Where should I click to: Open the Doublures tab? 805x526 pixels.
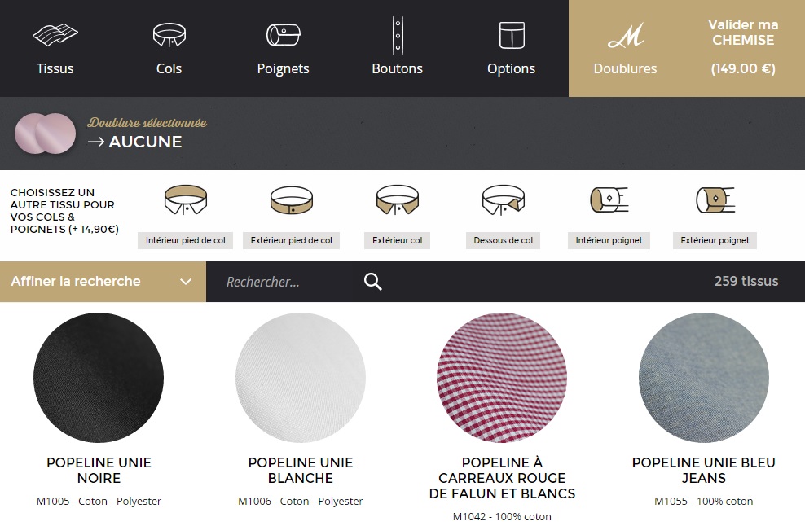pyautogui.click(x=625, y=49)
